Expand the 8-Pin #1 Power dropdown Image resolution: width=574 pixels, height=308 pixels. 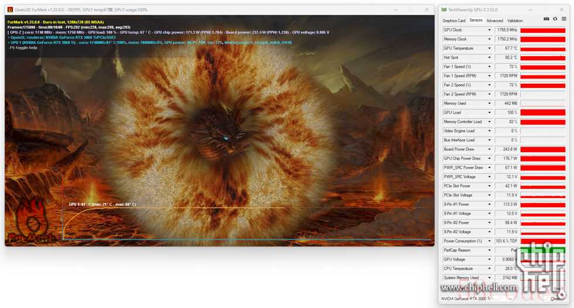(489, 204)
